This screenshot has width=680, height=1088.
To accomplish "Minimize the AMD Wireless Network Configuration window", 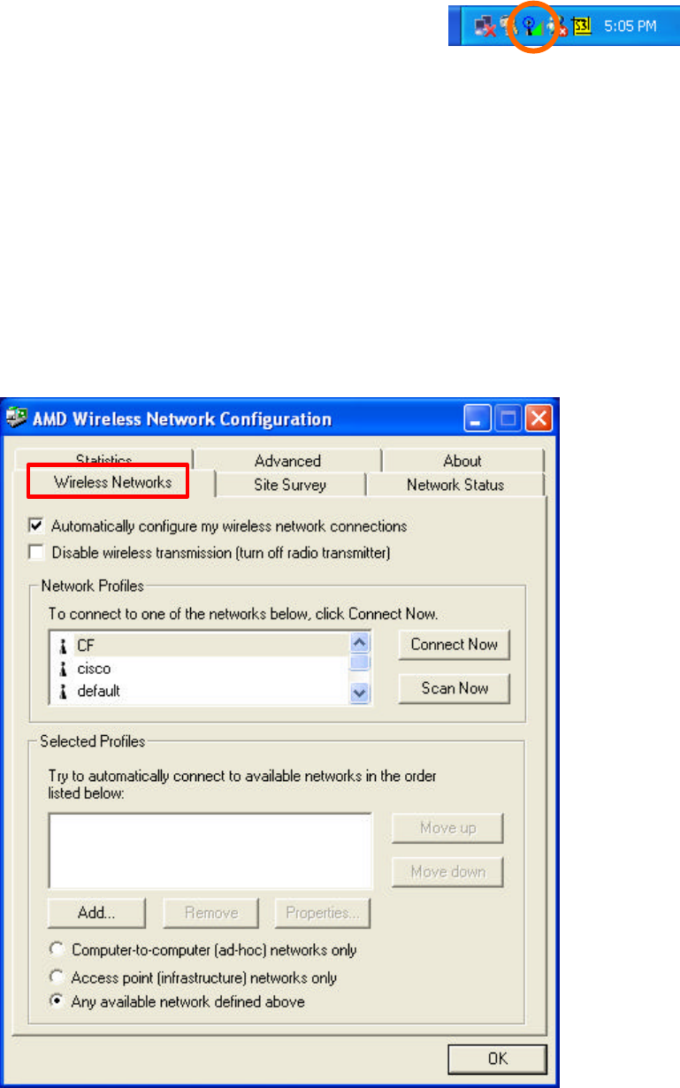I will tap(478, 418).
